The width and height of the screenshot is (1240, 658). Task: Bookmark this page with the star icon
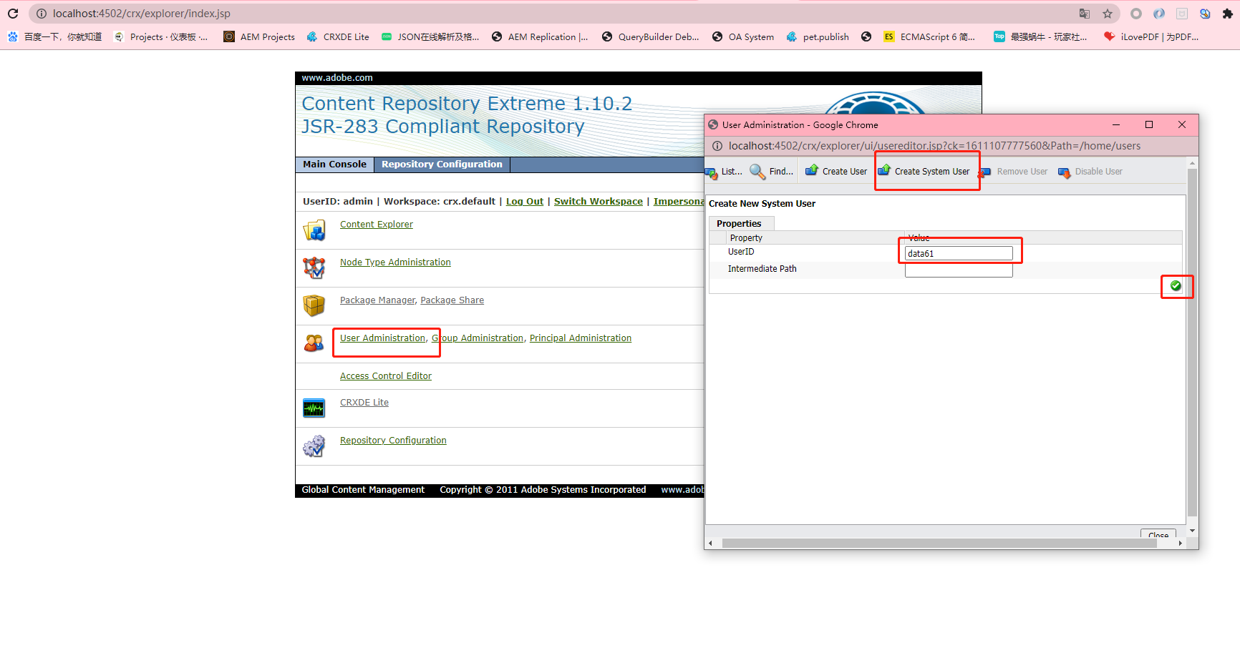[x=1108, y=14]
